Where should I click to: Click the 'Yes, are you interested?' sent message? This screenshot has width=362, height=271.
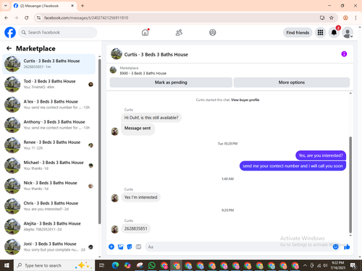point(321,155)
